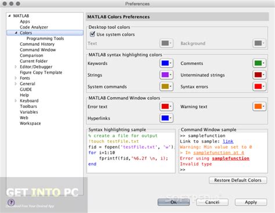
Task: Open Toolbars preferences
Action: (28, 106)
